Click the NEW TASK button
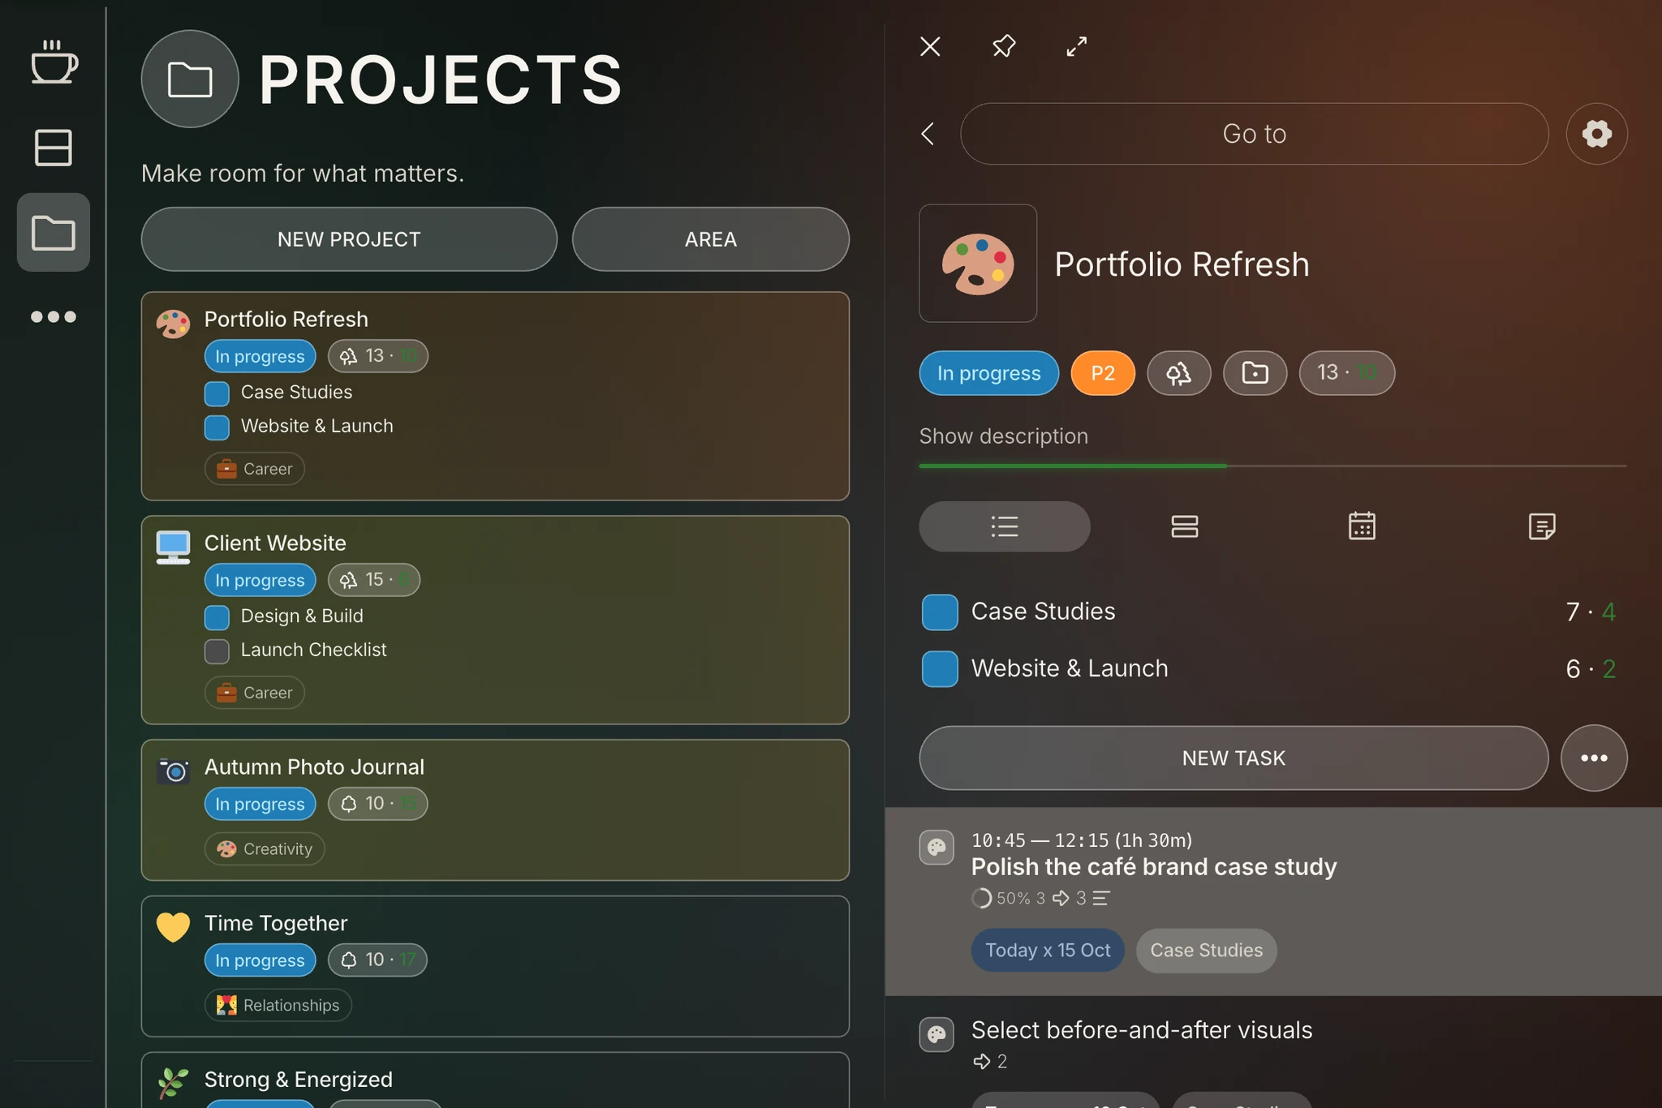 click(x=1234, y=758)
